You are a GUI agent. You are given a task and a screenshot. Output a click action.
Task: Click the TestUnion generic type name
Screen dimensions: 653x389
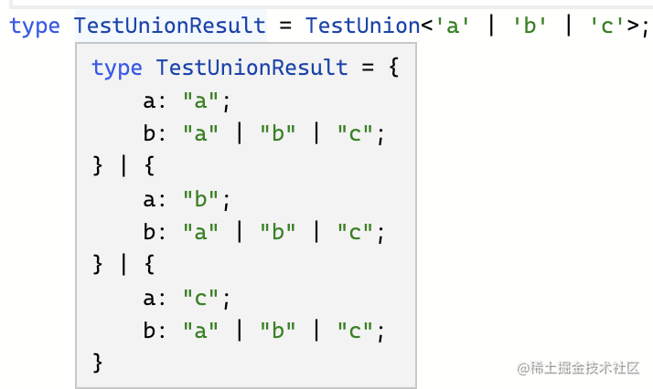pyautogui.click(x=363, y=26)
